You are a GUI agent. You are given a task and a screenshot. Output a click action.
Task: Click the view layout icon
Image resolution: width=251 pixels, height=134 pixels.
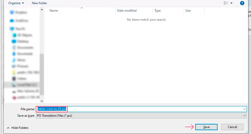pyautogui.click(x=226, y=3)
